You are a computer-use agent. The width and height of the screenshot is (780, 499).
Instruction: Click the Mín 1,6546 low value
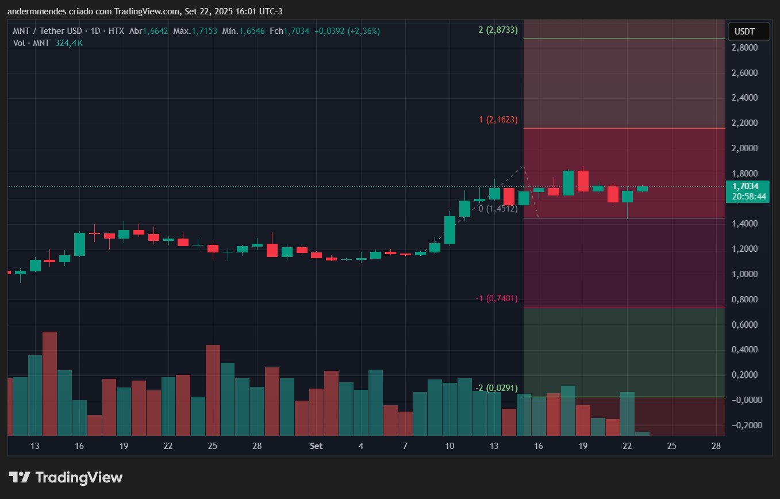(x=251, y=31)
